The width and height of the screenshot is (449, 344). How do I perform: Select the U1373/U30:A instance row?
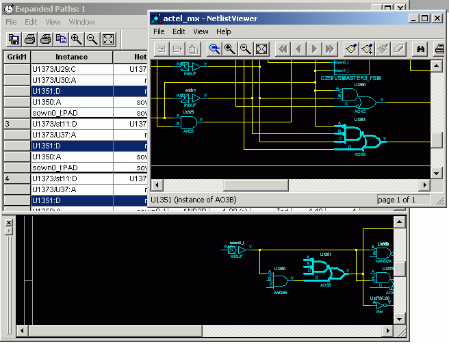click(72, 80)
